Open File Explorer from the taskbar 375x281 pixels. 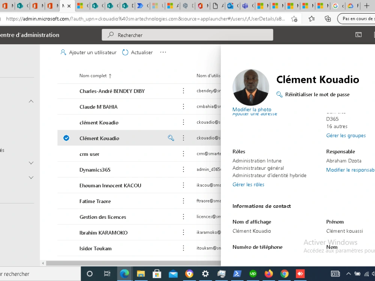click(141, 274)
